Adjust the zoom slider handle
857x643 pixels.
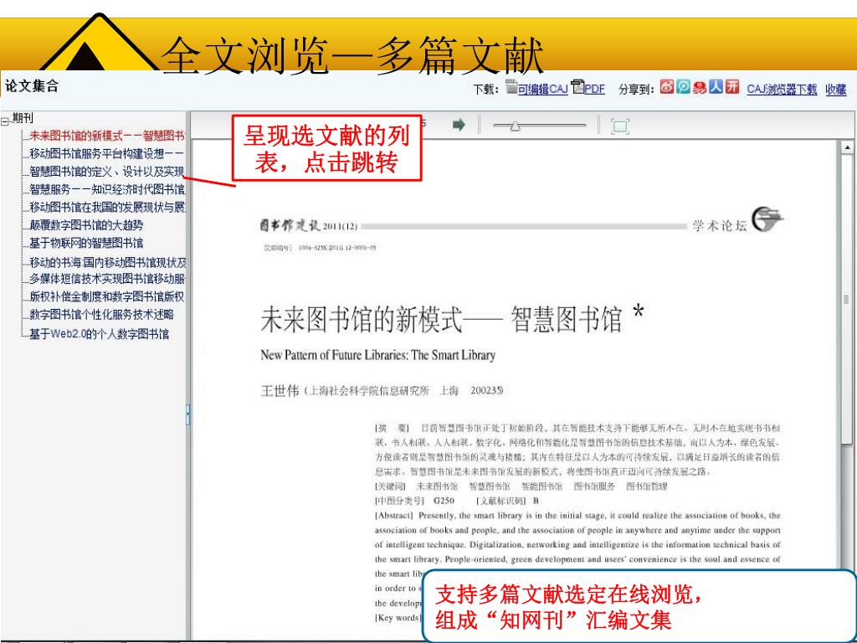coord(515,126)
